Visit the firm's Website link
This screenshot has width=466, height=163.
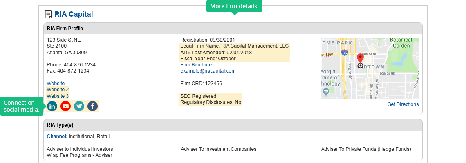pos(56,84)
